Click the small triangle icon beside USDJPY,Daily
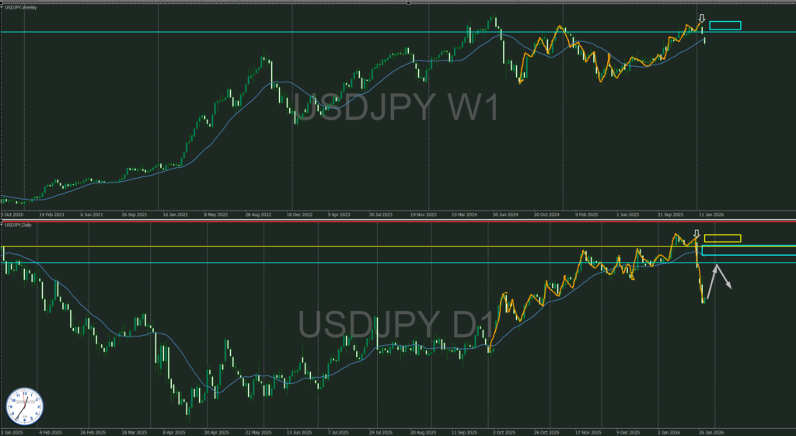The height and width of the screenshot is (436, 796). 2,225
